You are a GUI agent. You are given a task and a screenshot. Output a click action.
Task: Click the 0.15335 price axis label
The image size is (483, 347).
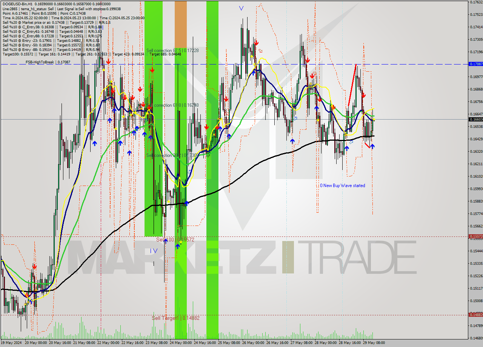coord(476,264)
